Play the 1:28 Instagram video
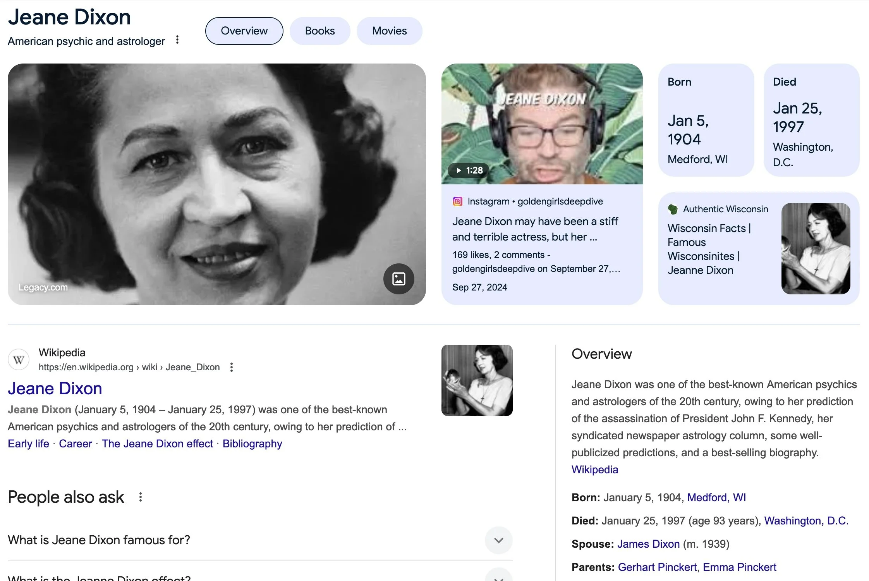 coord(468,170)
